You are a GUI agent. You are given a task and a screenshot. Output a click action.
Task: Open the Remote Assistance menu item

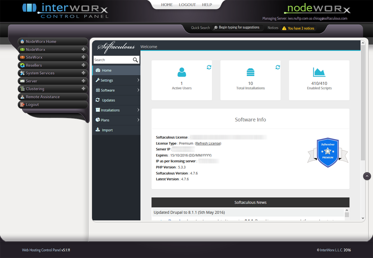click(53, 97)
